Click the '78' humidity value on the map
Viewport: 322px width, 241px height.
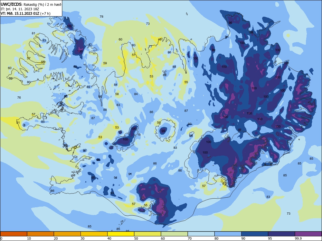[101, 17]
